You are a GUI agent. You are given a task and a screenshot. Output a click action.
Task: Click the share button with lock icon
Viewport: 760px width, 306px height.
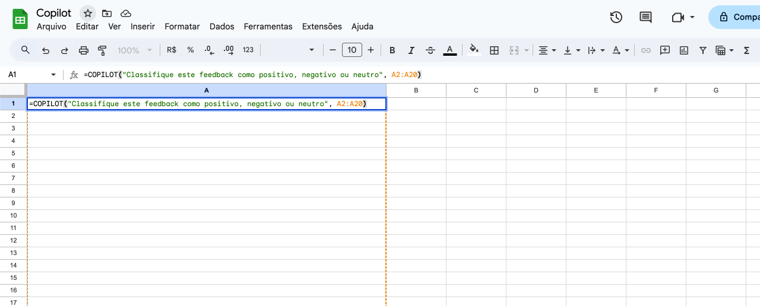tap(734, 17)
